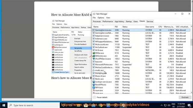The width and height of the screenshot is (193, 108).
Task: Switch to the Users tab
Action: coord(135,21)
